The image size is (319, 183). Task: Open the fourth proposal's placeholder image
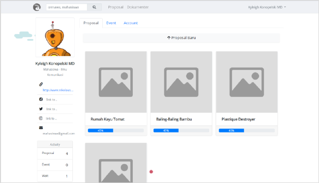116,162
